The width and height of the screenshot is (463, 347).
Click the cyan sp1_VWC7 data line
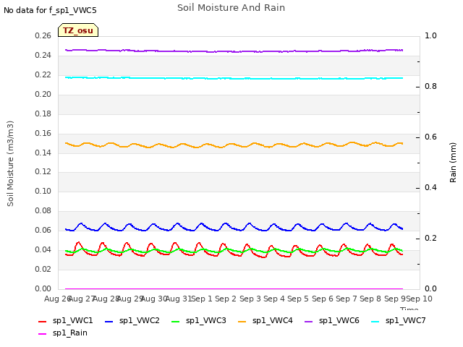coord(234,78)
